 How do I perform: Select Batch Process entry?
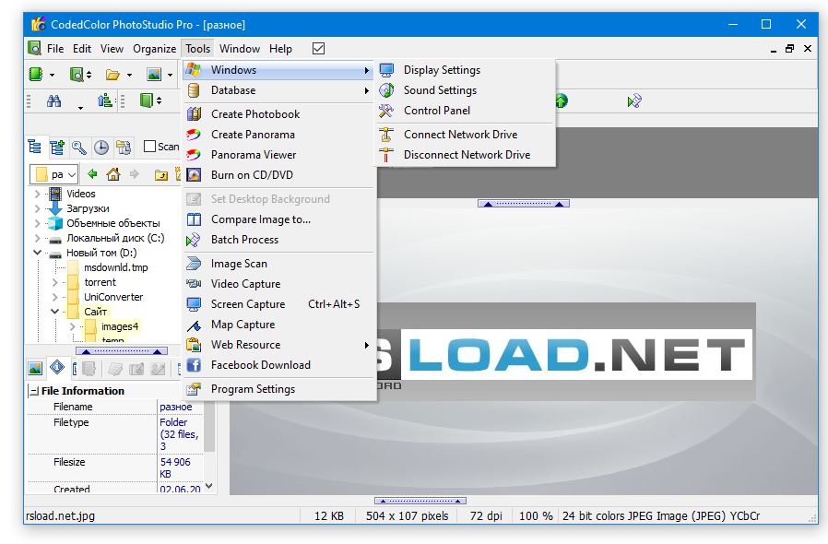[278, 240]
